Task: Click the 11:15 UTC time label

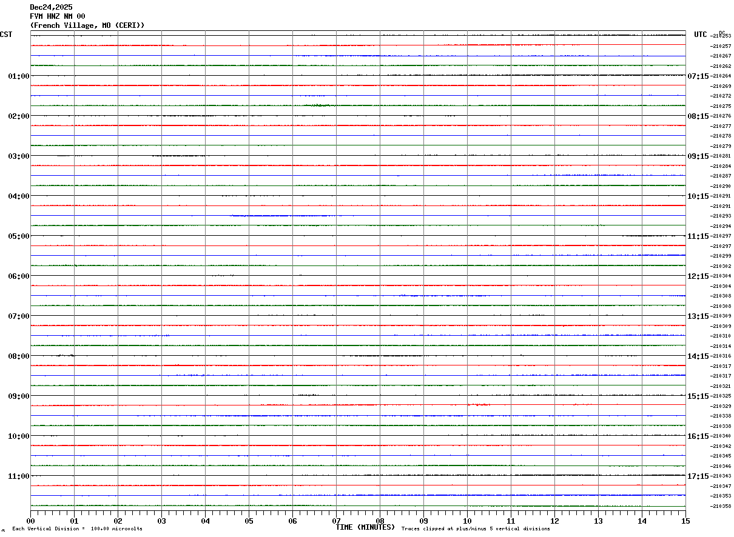Action: click(x=698, y=236)
